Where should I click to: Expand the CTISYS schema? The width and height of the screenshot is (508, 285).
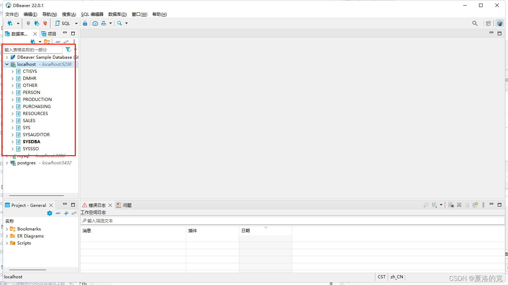point(12,71)
